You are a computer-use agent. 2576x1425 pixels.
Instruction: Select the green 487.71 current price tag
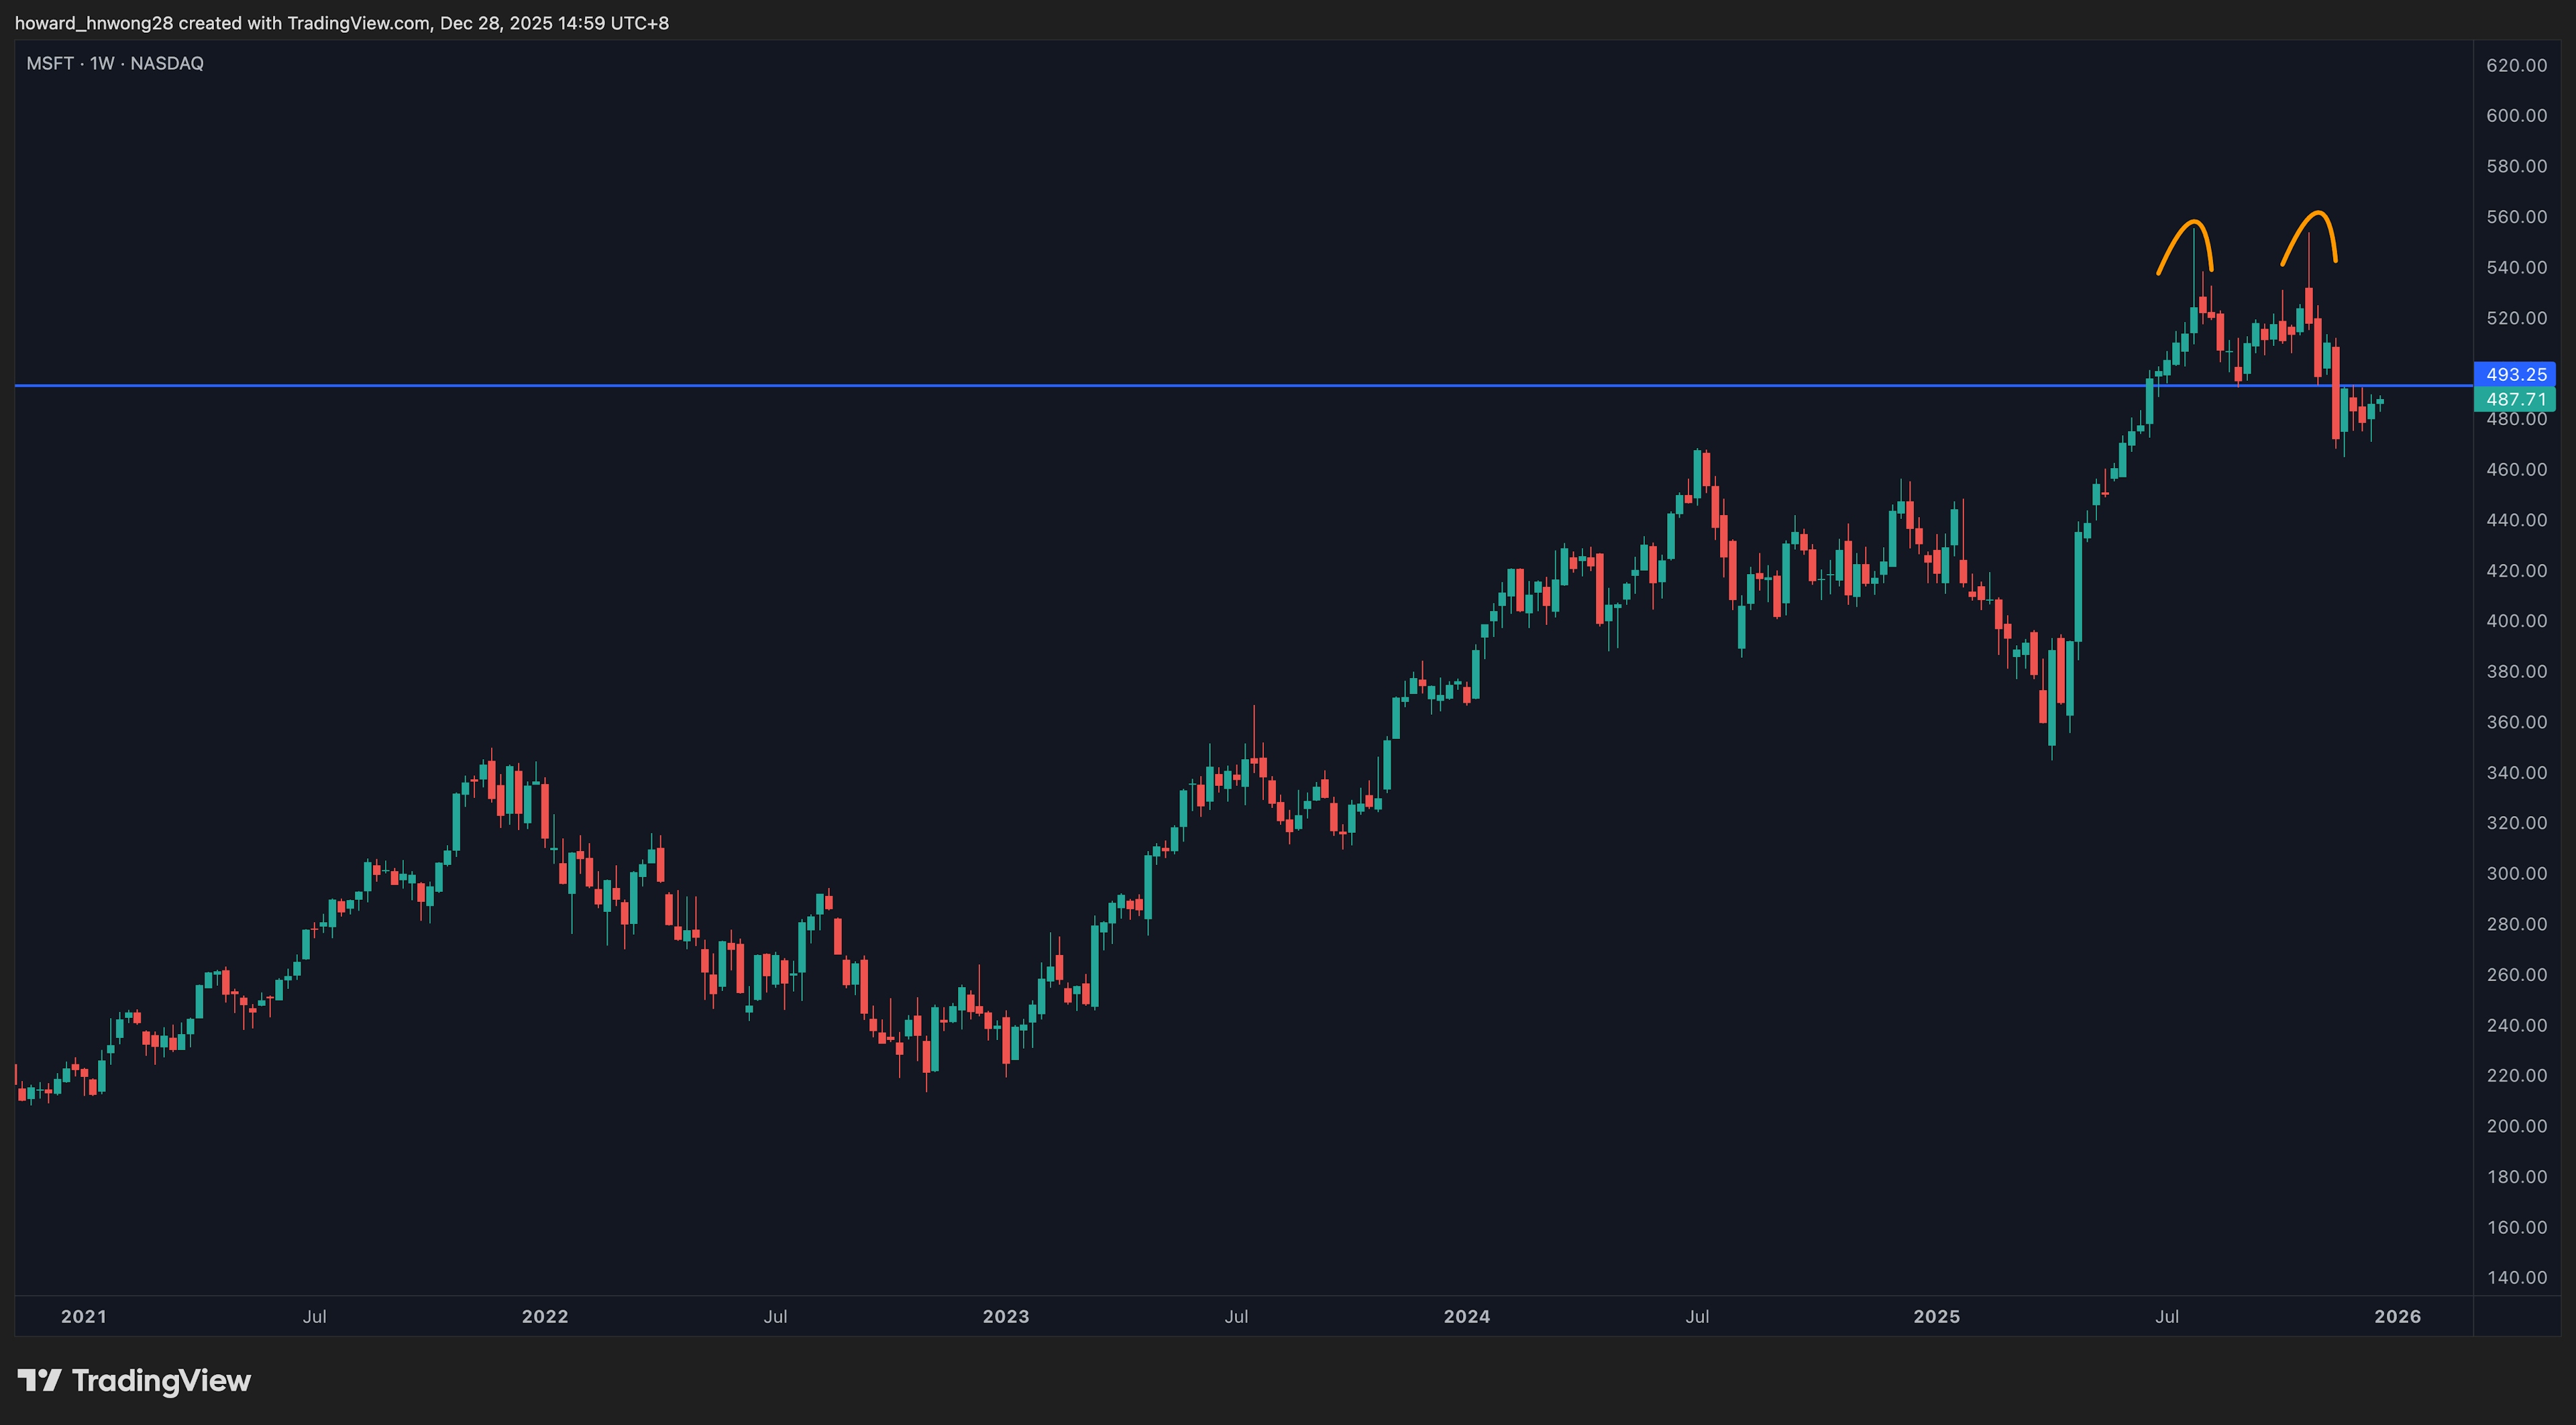[2515, 399]
